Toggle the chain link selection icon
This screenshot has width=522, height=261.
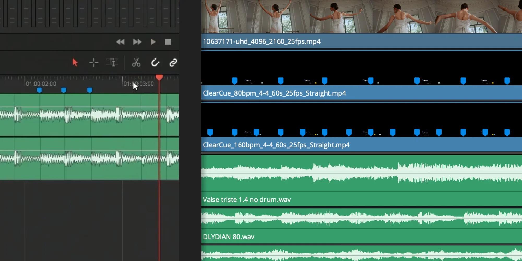[x=173, y=63]
